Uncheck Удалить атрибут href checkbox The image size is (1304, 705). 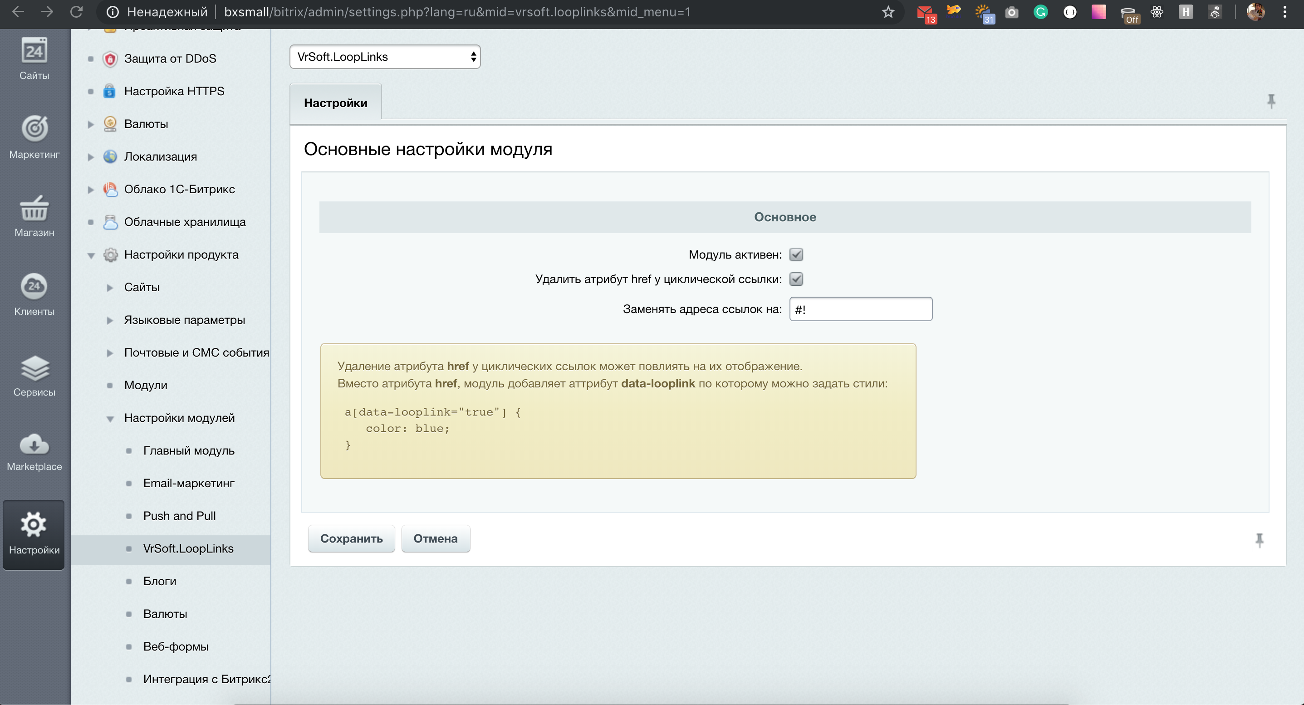[x=796, y=279]
